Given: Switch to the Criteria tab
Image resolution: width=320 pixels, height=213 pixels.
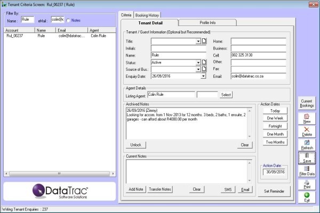Looking at the screenshot, I should pyautogui.click(x=126, y=15).
